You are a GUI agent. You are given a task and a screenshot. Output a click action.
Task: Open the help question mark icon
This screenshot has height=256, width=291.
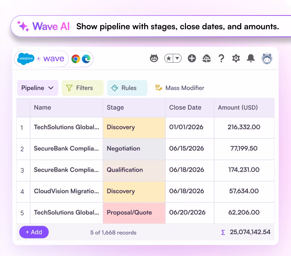[x=221, y=58]
